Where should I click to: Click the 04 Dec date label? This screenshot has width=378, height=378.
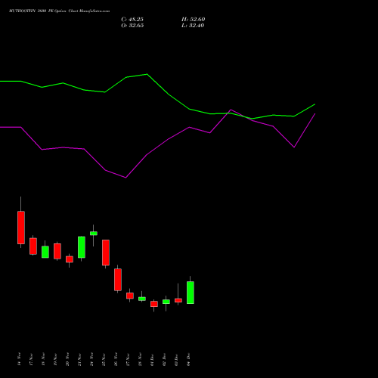pyautogui.click(x=189, y=359)
